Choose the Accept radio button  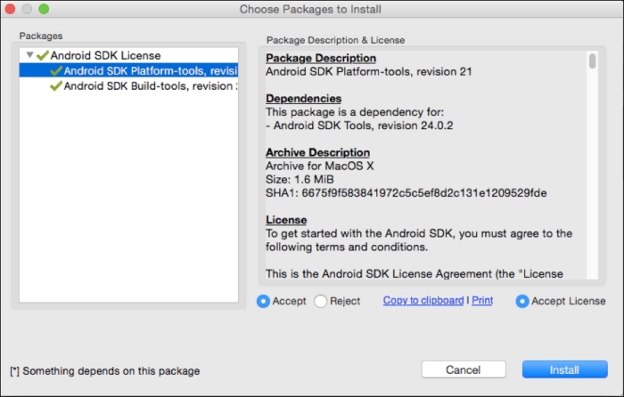263,301
